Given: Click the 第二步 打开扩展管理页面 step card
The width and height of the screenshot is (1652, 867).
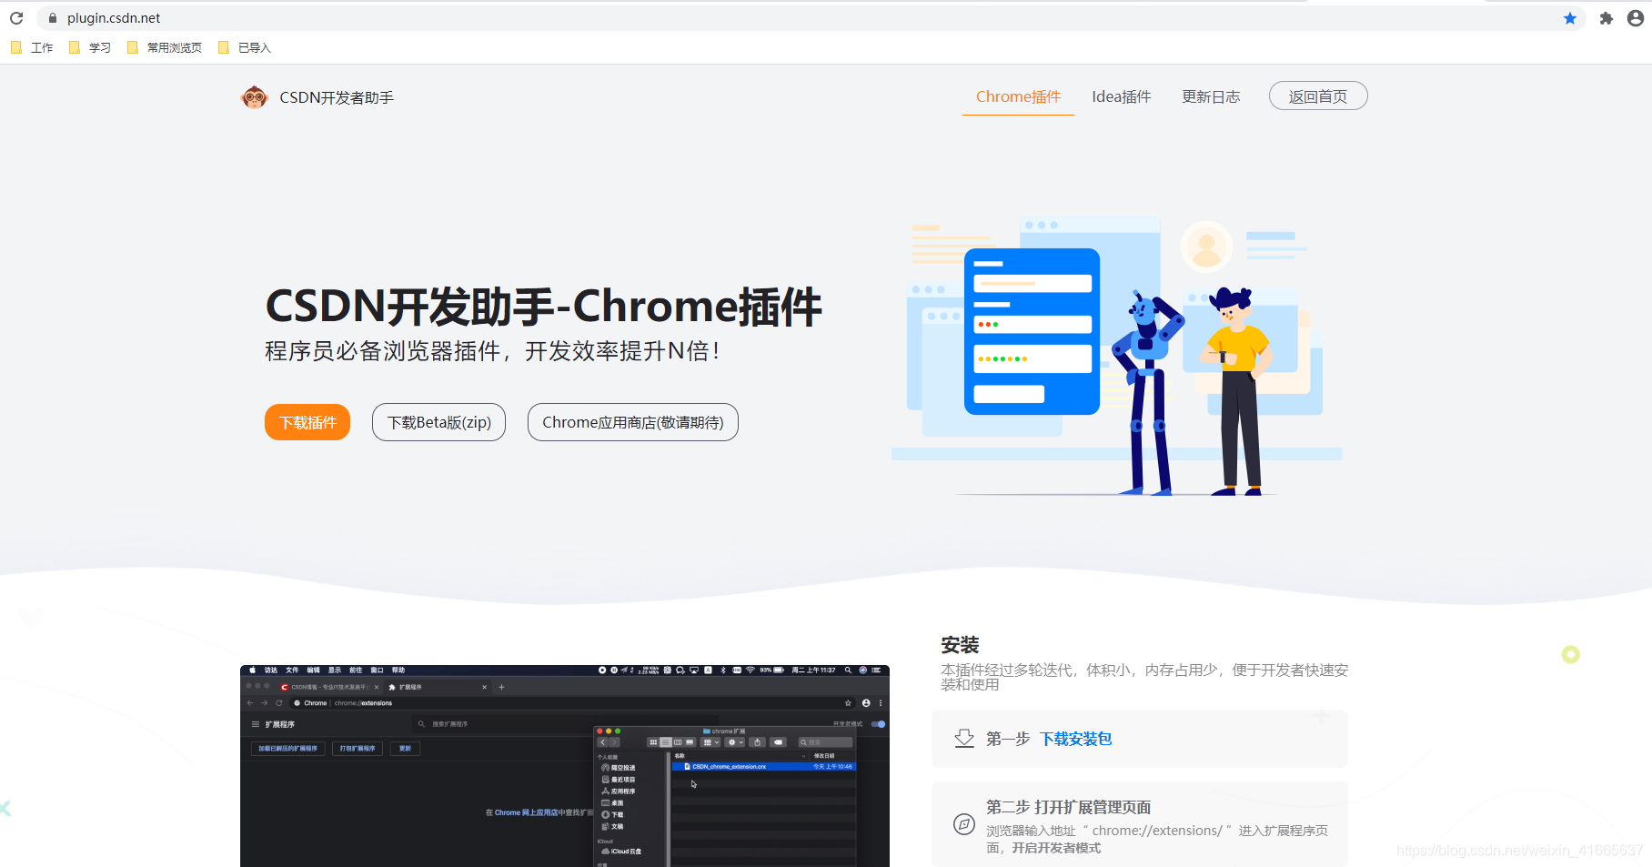Looking at the screenshot, I should [x=1140, y=824].
